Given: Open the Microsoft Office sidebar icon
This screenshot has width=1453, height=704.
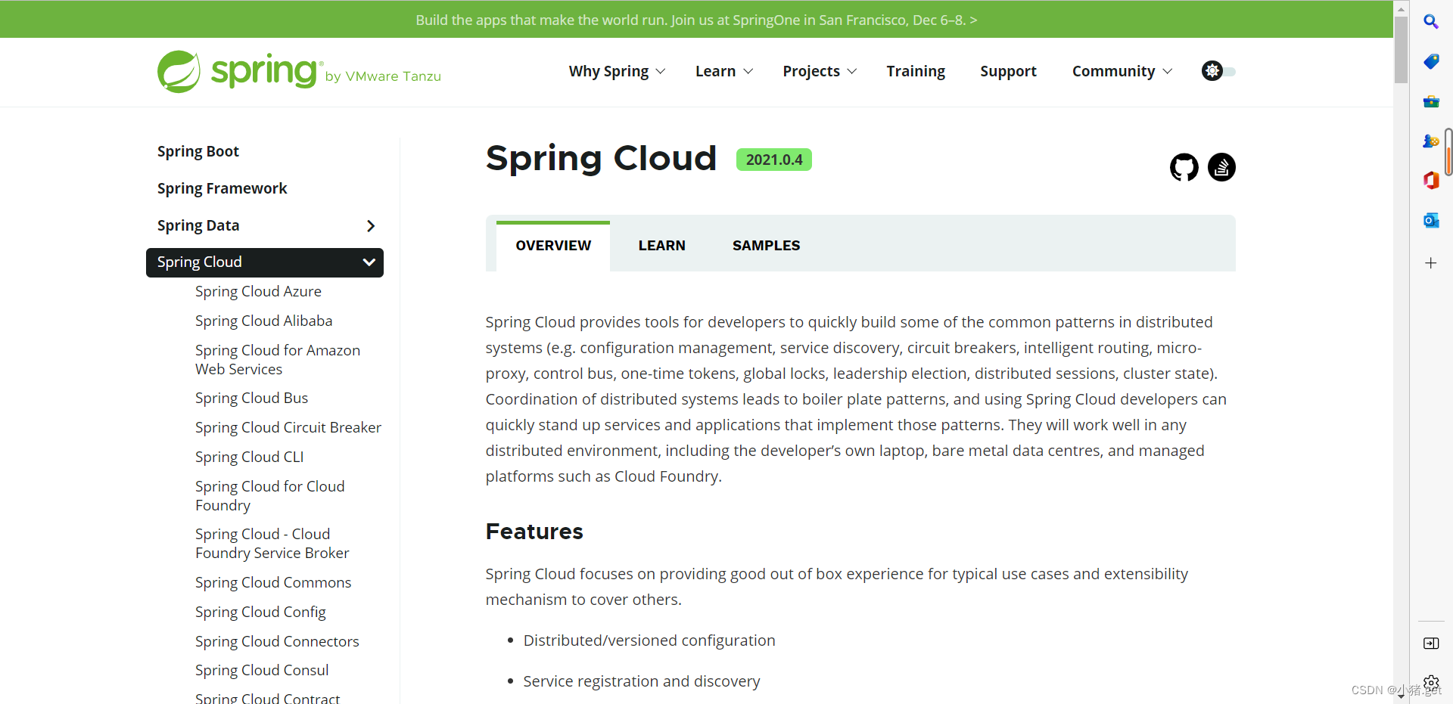Looking at the screenshot, I should click(1432, 181).
